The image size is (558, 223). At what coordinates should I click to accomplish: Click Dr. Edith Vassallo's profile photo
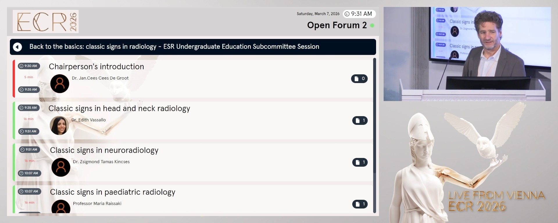(x=59, y=125)
